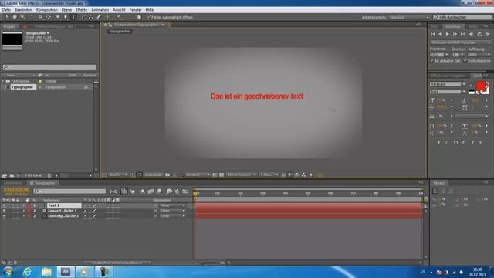Open the Komposition menu
Screen dimensions: 494x278
pyautogui.click(x=46, y=10)
